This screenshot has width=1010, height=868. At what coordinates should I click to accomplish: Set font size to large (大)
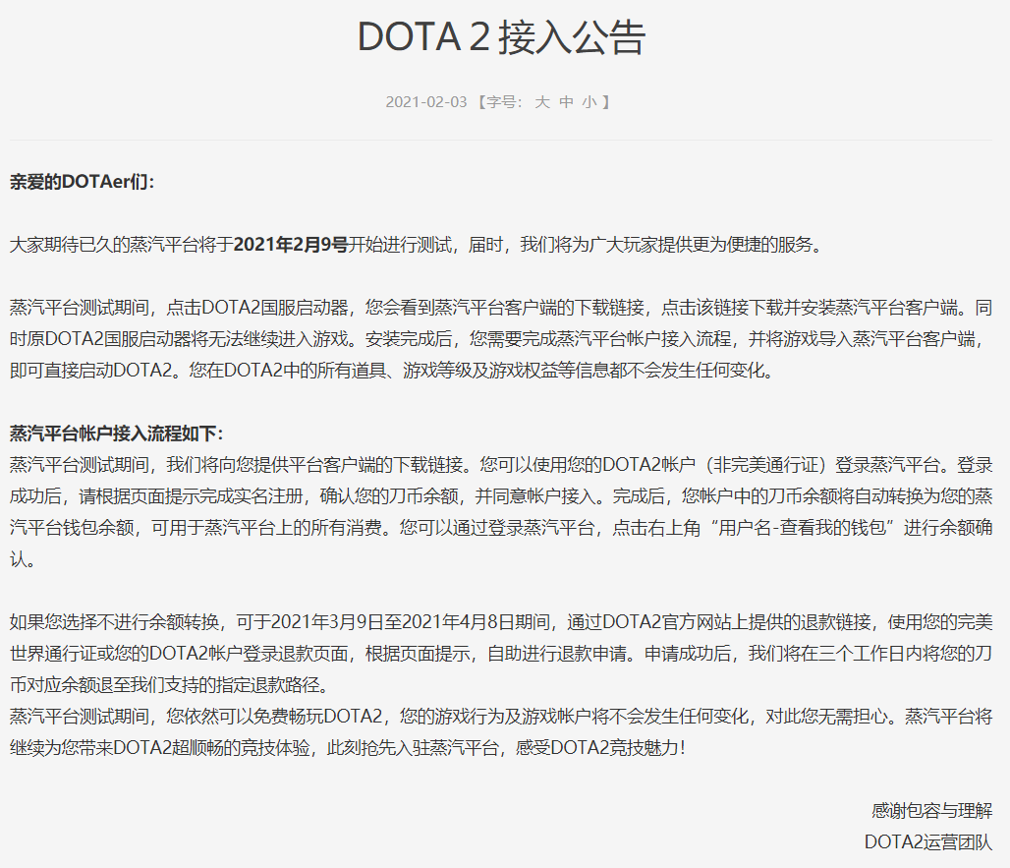click(x=542, y=102)
